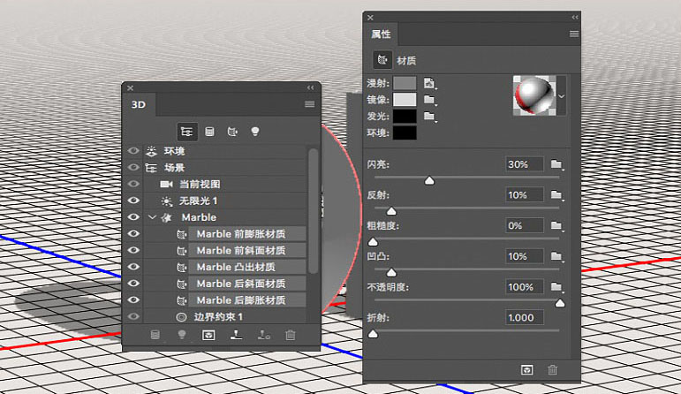Filter 3D panel by lights

pyautogui.click(x=255, y=132)
